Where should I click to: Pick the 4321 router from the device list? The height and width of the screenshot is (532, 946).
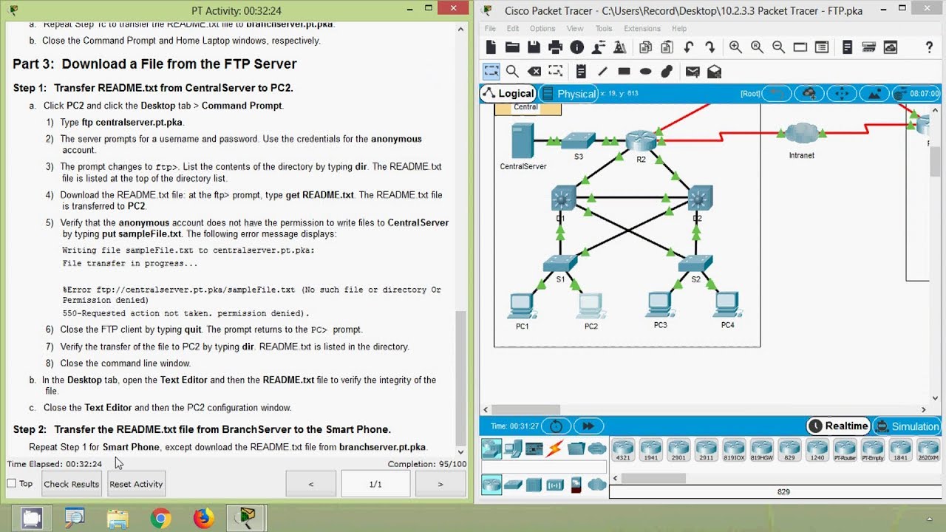[x=623, y=449]
